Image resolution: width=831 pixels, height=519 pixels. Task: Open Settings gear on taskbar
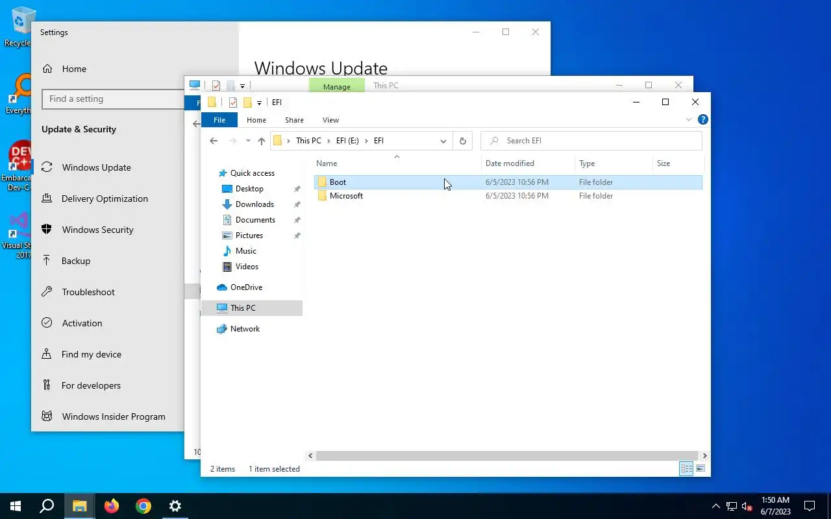click(x=175, y=506)
